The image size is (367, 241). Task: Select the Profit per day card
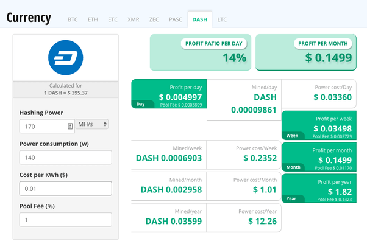169,94
